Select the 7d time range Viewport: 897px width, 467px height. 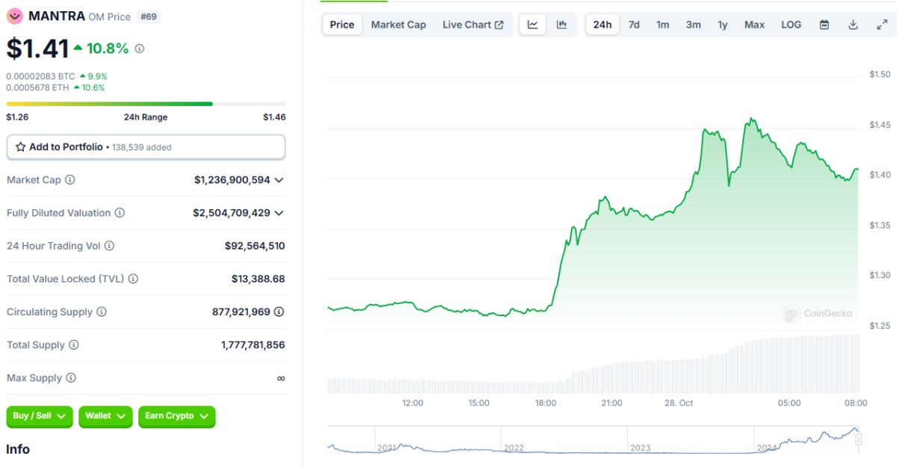click(x=634, y=25)
